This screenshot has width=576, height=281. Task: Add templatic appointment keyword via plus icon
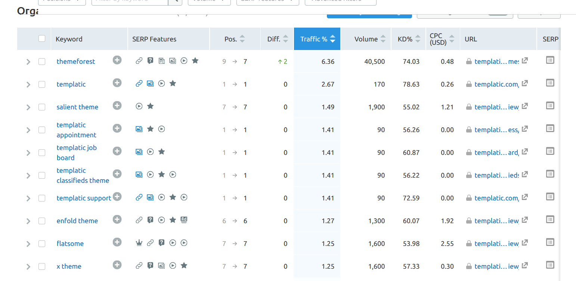pos(117,128)
